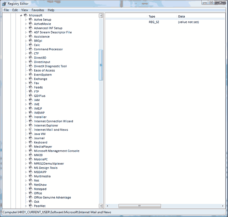The image size is (228, 217).
Task: Click the values pane scroll left arrow
Action: click(107, 206)
